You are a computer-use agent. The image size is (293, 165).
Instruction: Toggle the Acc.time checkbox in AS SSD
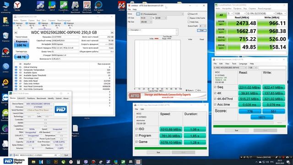point(215,104)
